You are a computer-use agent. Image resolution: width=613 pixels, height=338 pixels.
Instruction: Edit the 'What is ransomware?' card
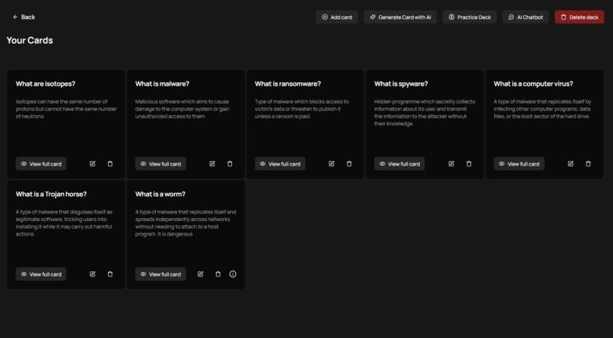[x=332, y=164]
